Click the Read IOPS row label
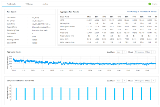Screen dimensions: 160x107 [64, 33]
